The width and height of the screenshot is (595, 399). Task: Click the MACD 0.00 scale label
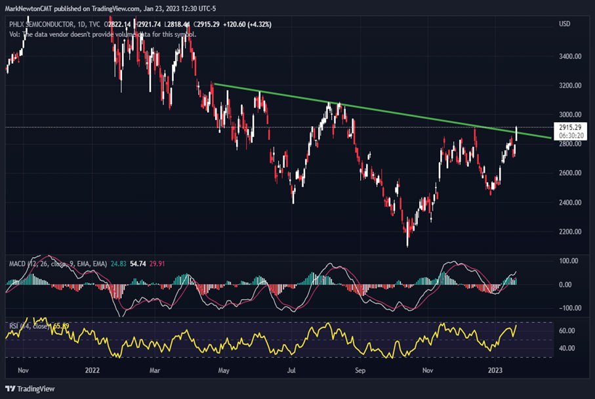(x=565, y=285)
